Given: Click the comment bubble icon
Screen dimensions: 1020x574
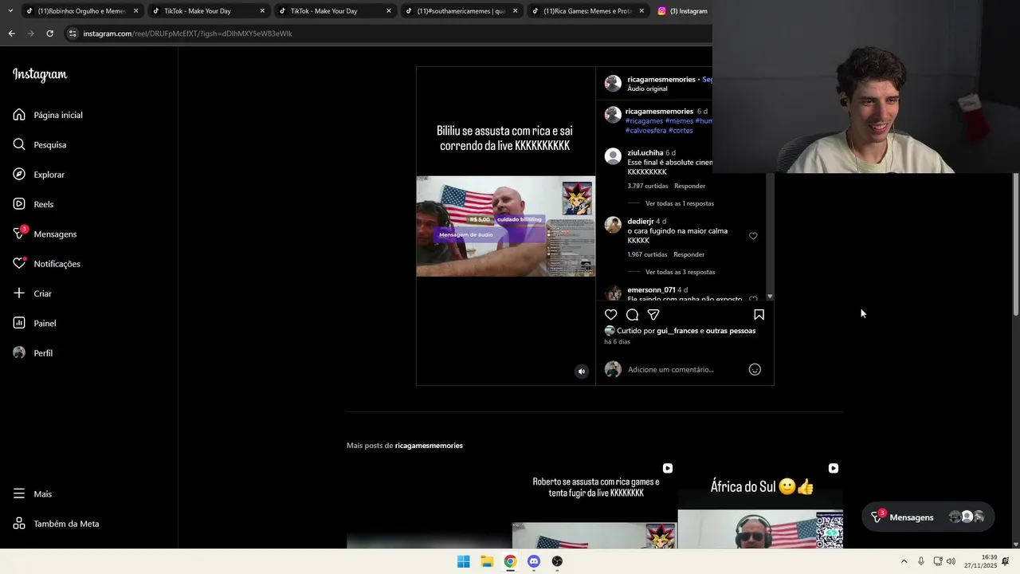Looking at the screenshot, I should pos(632,315).
